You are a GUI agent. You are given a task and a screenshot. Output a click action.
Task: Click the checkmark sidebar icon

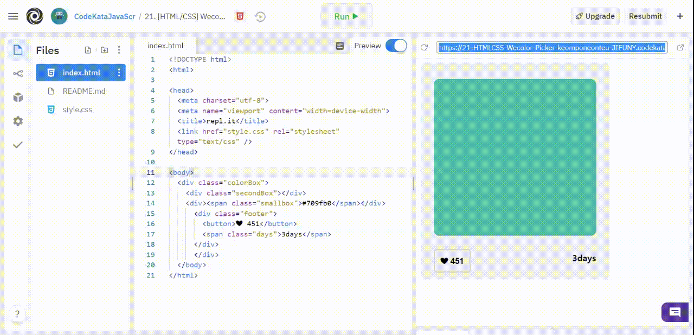(x=18, y=145)
